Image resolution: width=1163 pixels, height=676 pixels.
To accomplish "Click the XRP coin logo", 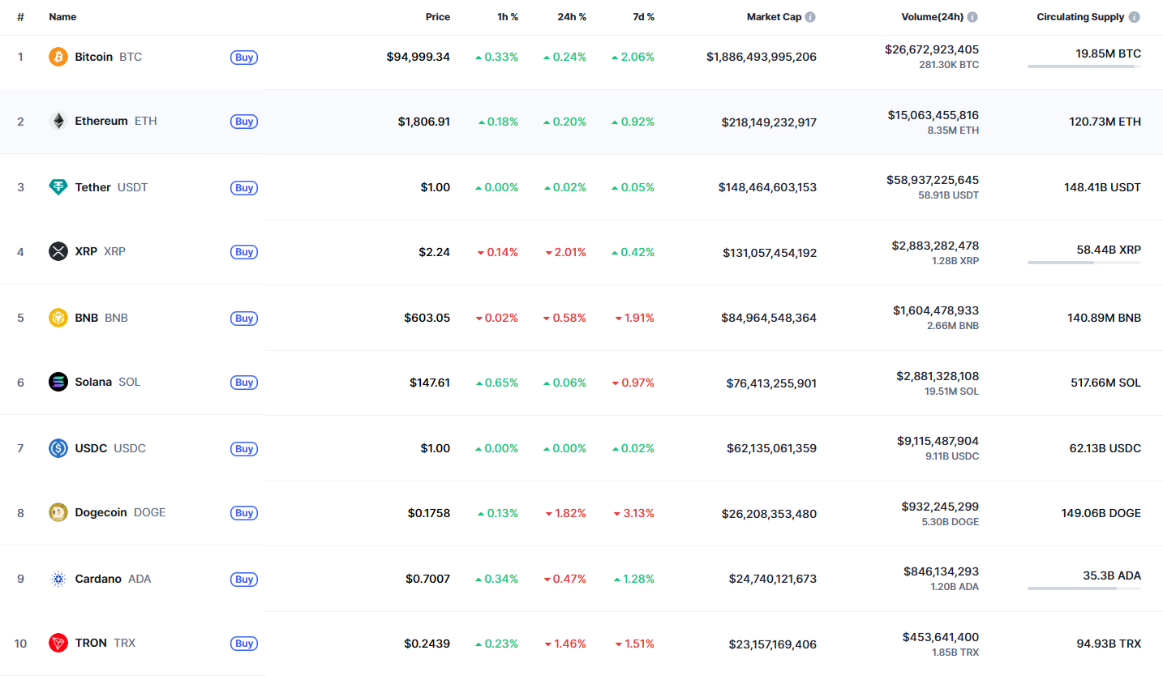I will click(x=58, y=251).
